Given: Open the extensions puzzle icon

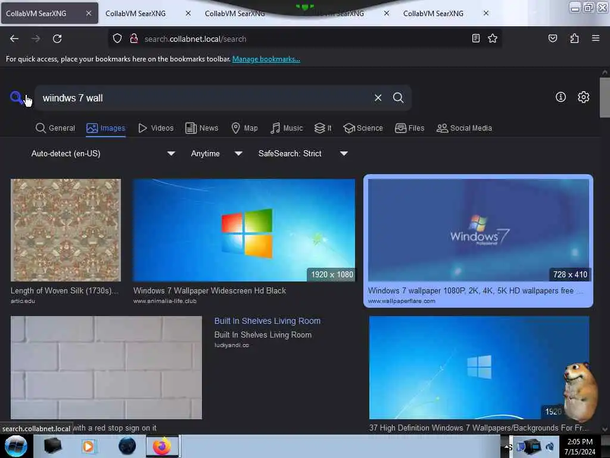Looking at the screenshot, I should (x=574, y=38).
